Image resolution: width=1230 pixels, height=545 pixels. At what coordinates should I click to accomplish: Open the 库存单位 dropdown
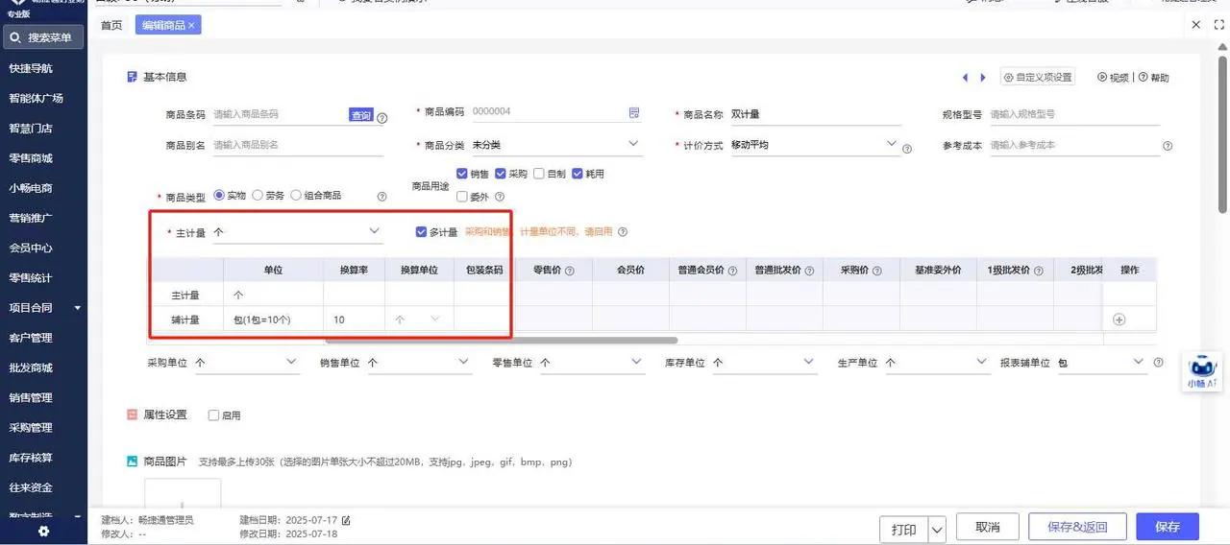click(x=765, y=363)
